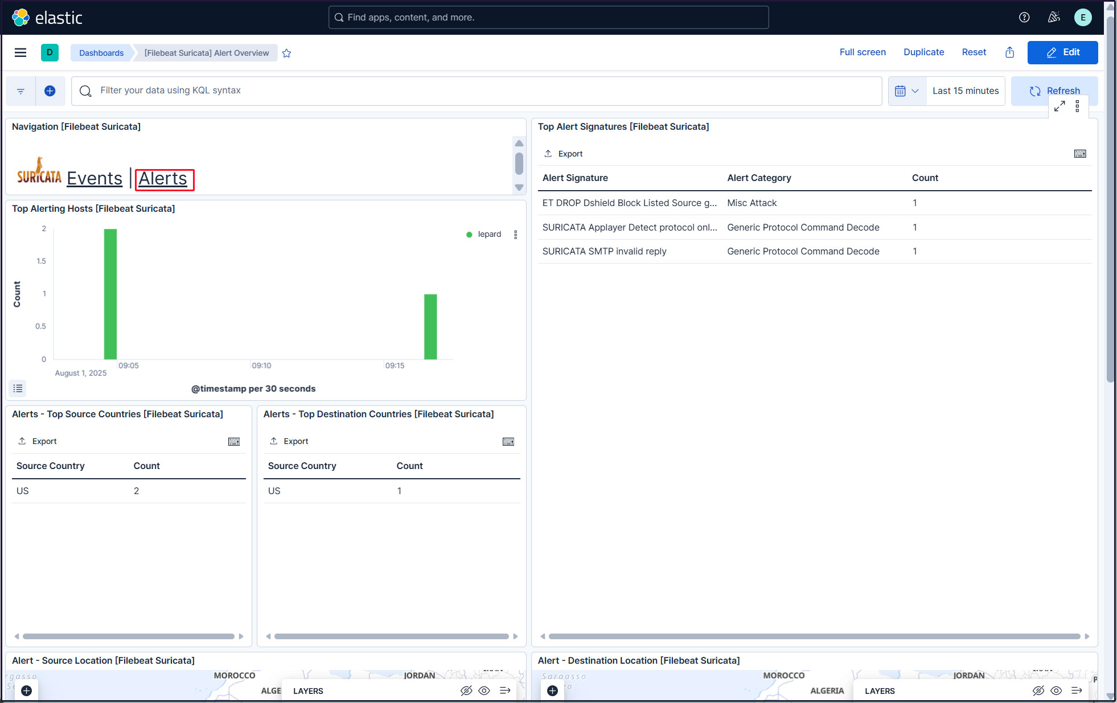The width and height of the screenshot is (1117, 703).
Task: Click the Suricata logo image
Action: [39, 171]
